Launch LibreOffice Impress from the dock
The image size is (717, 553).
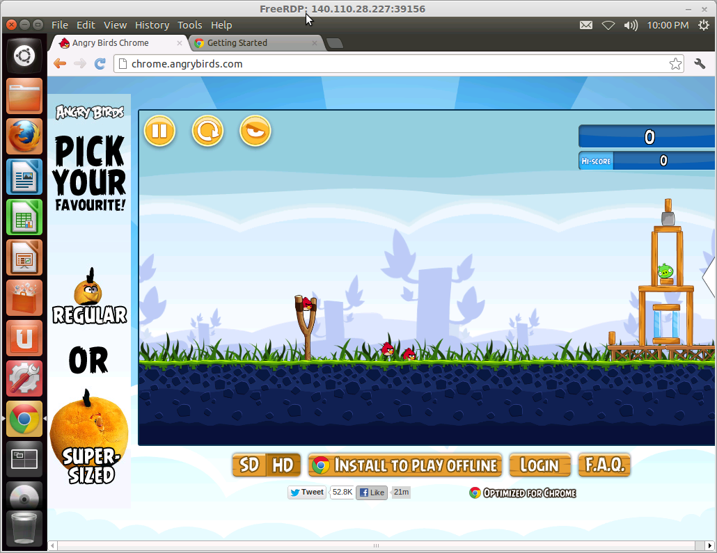pos(24,257)
